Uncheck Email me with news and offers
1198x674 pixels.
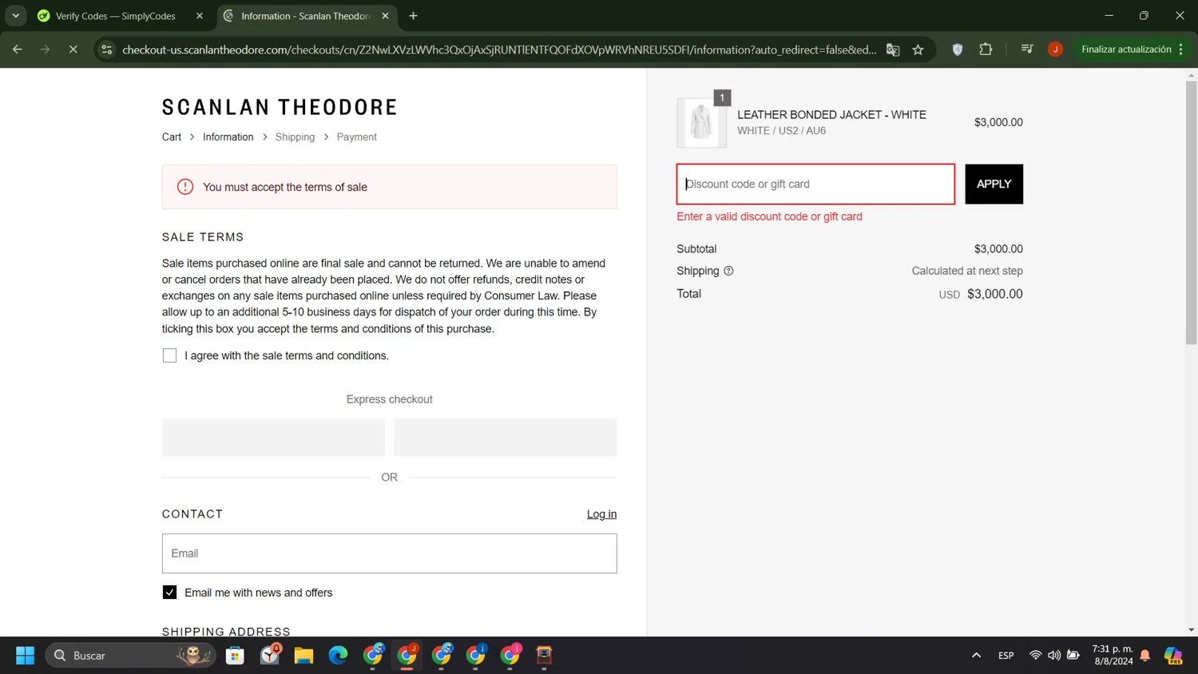[x=169, y=593]
